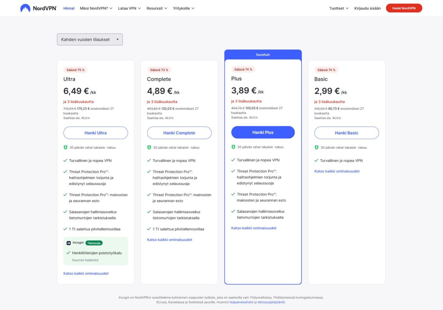Open the Hinnat menu item
This screenshot has height=310, width=443.
tap(69, 8)
